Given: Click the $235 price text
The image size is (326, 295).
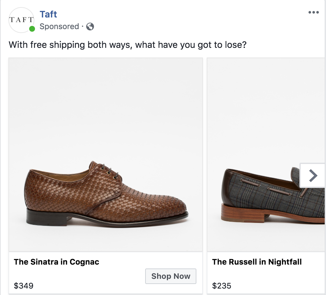Looking at the screenshot, I should tap(222, 286).
